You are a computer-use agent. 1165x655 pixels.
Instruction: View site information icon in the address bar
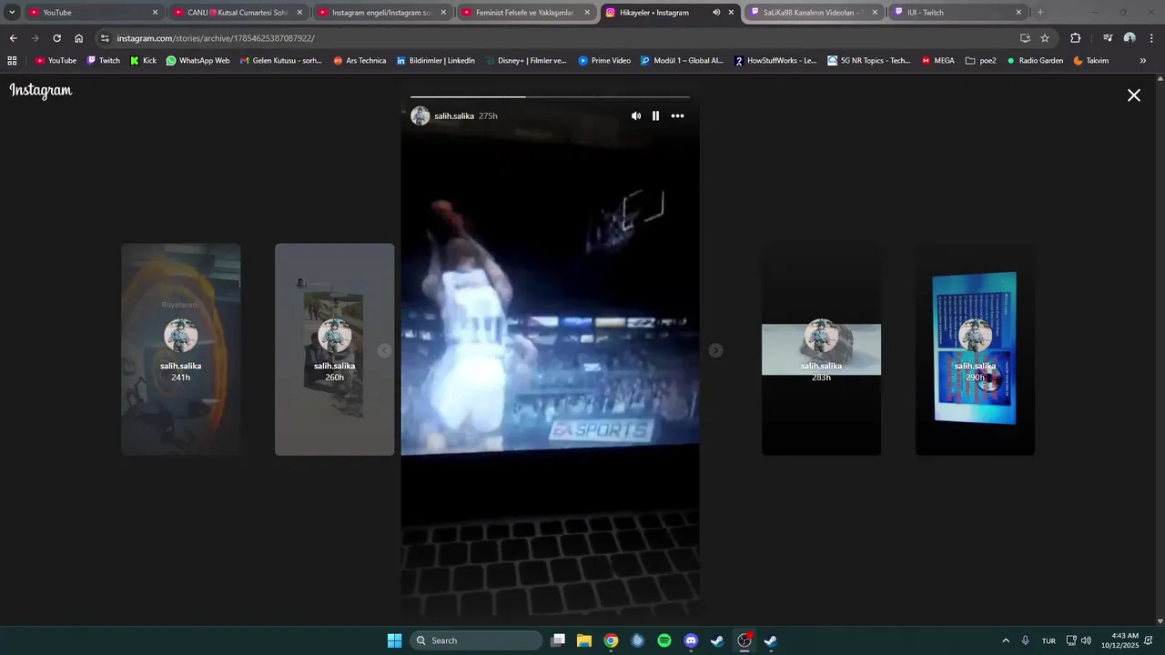(x=105, y=38)
